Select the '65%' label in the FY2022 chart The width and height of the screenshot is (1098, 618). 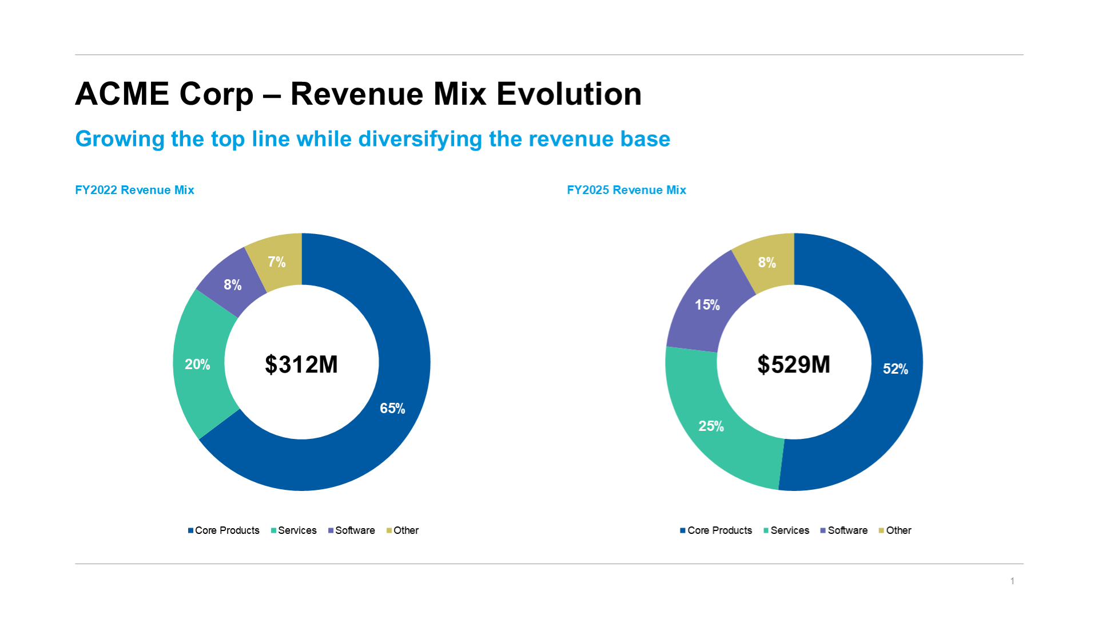point(392,409)
